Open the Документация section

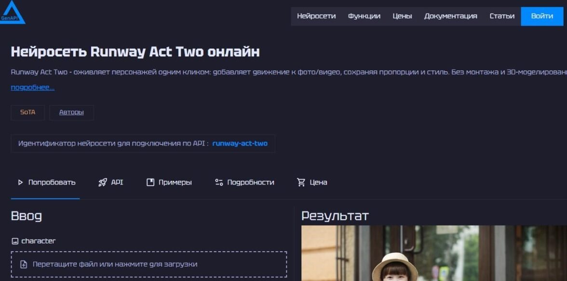click(x=450, y=16)
